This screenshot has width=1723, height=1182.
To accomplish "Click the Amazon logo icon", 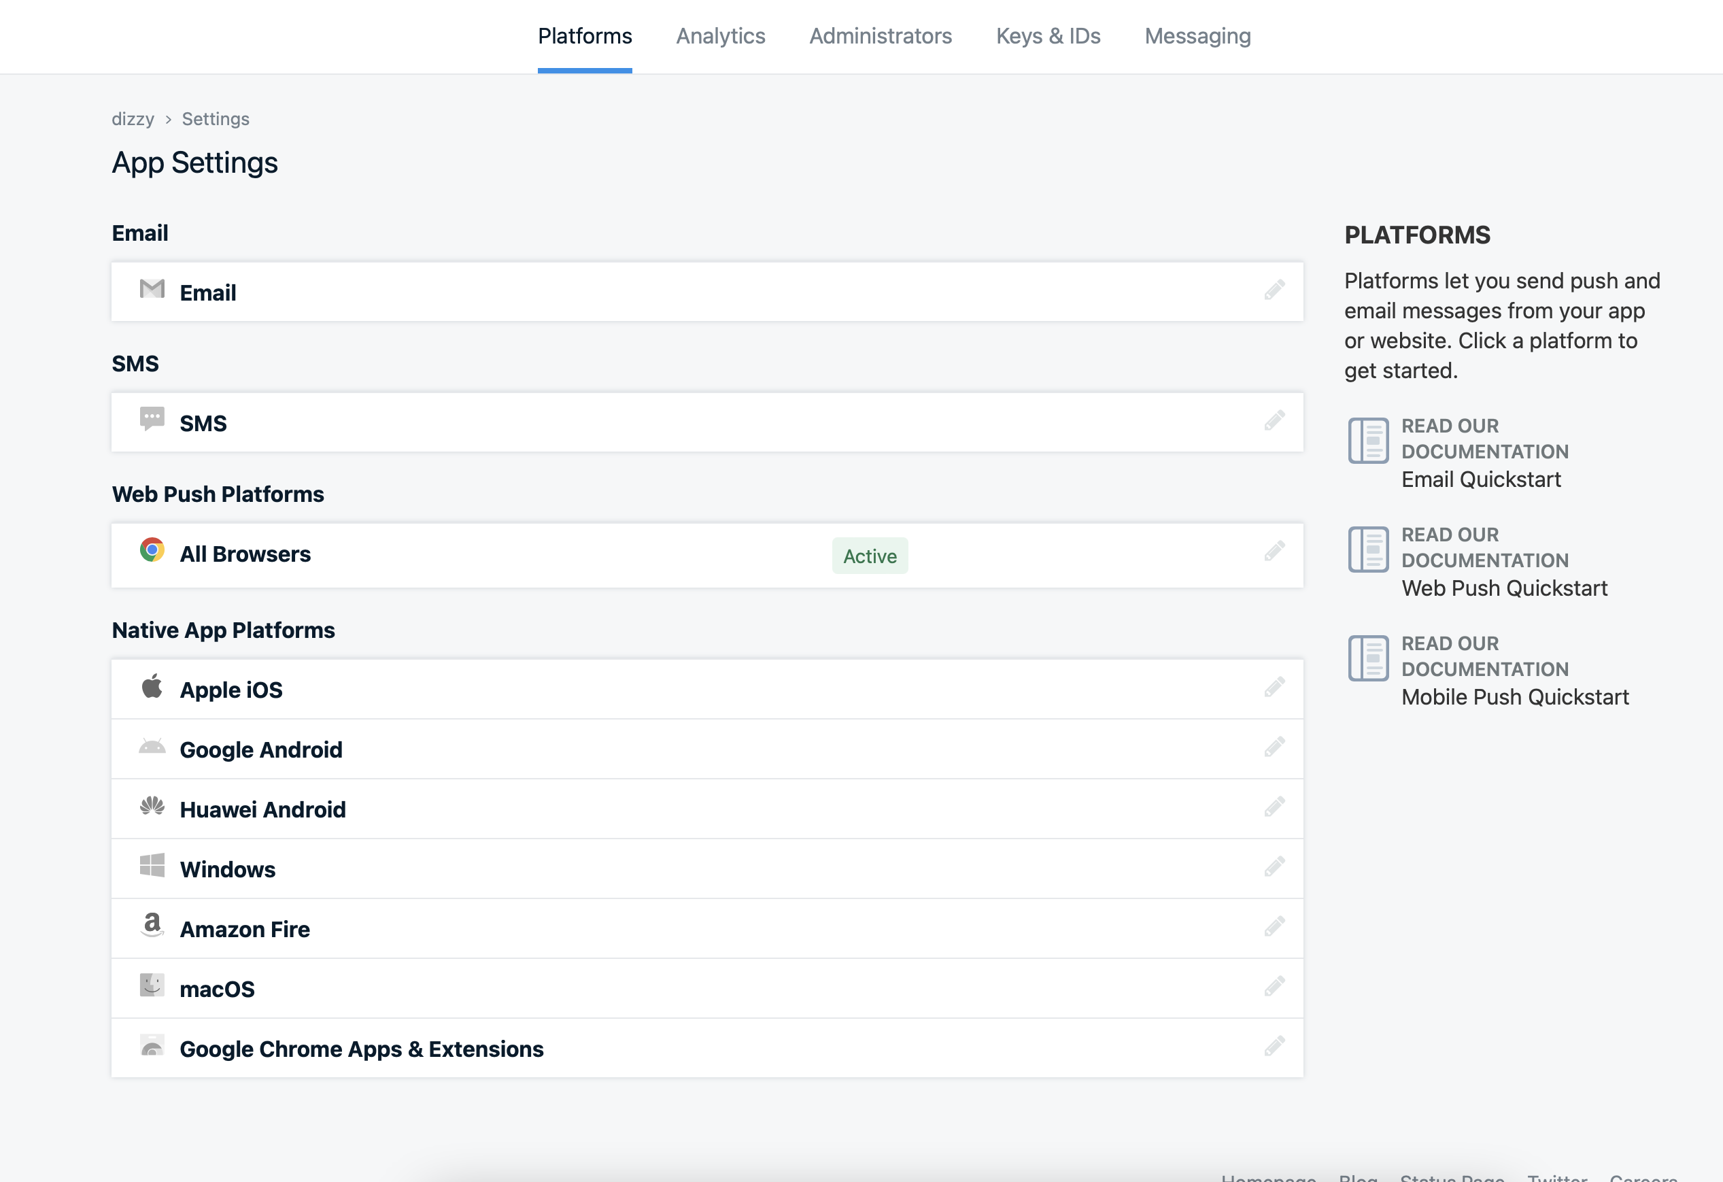I will coord(152,925).
